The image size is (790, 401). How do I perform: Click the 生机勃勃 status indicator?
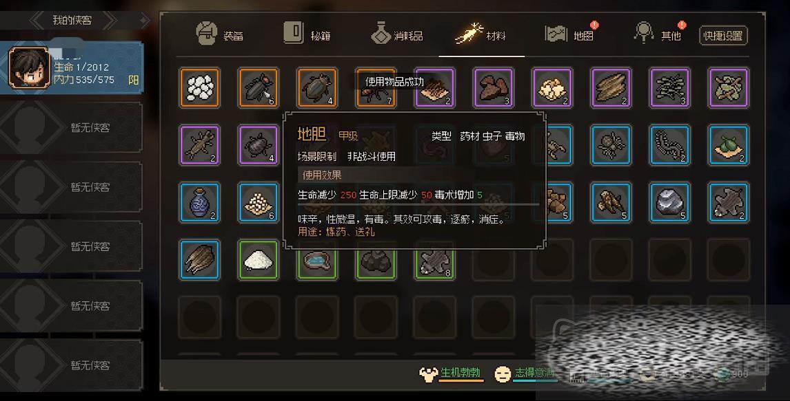450,373
